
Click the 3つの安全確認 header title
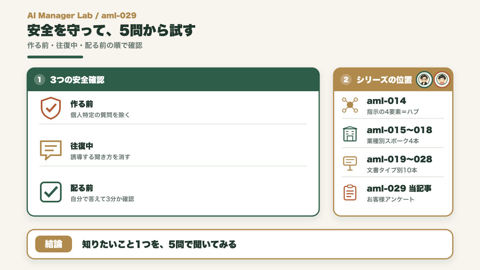(77, 80)
